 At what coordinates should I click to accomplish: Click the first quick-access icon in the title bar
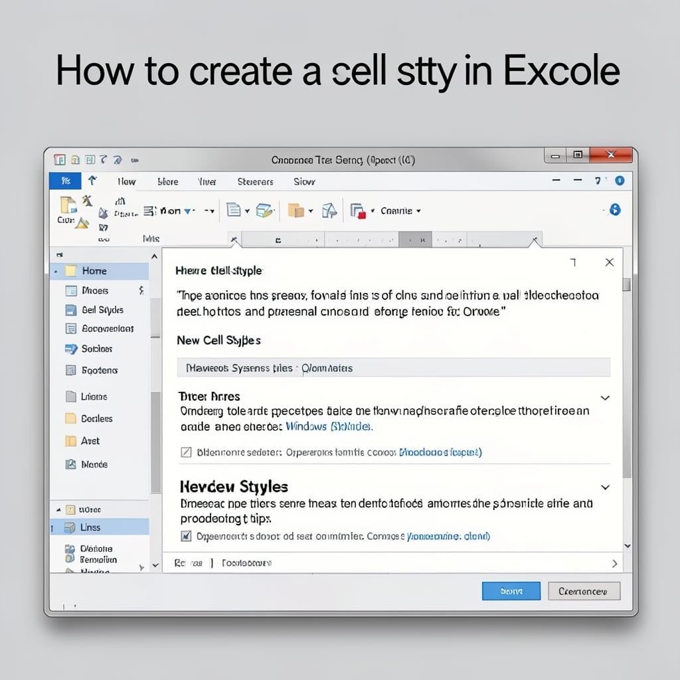59,159
